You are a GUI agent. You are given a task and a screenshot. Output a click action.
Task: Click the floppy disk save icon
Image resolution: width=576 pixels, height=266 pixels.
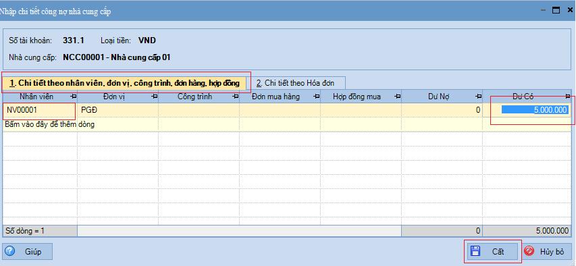point(475,251)
